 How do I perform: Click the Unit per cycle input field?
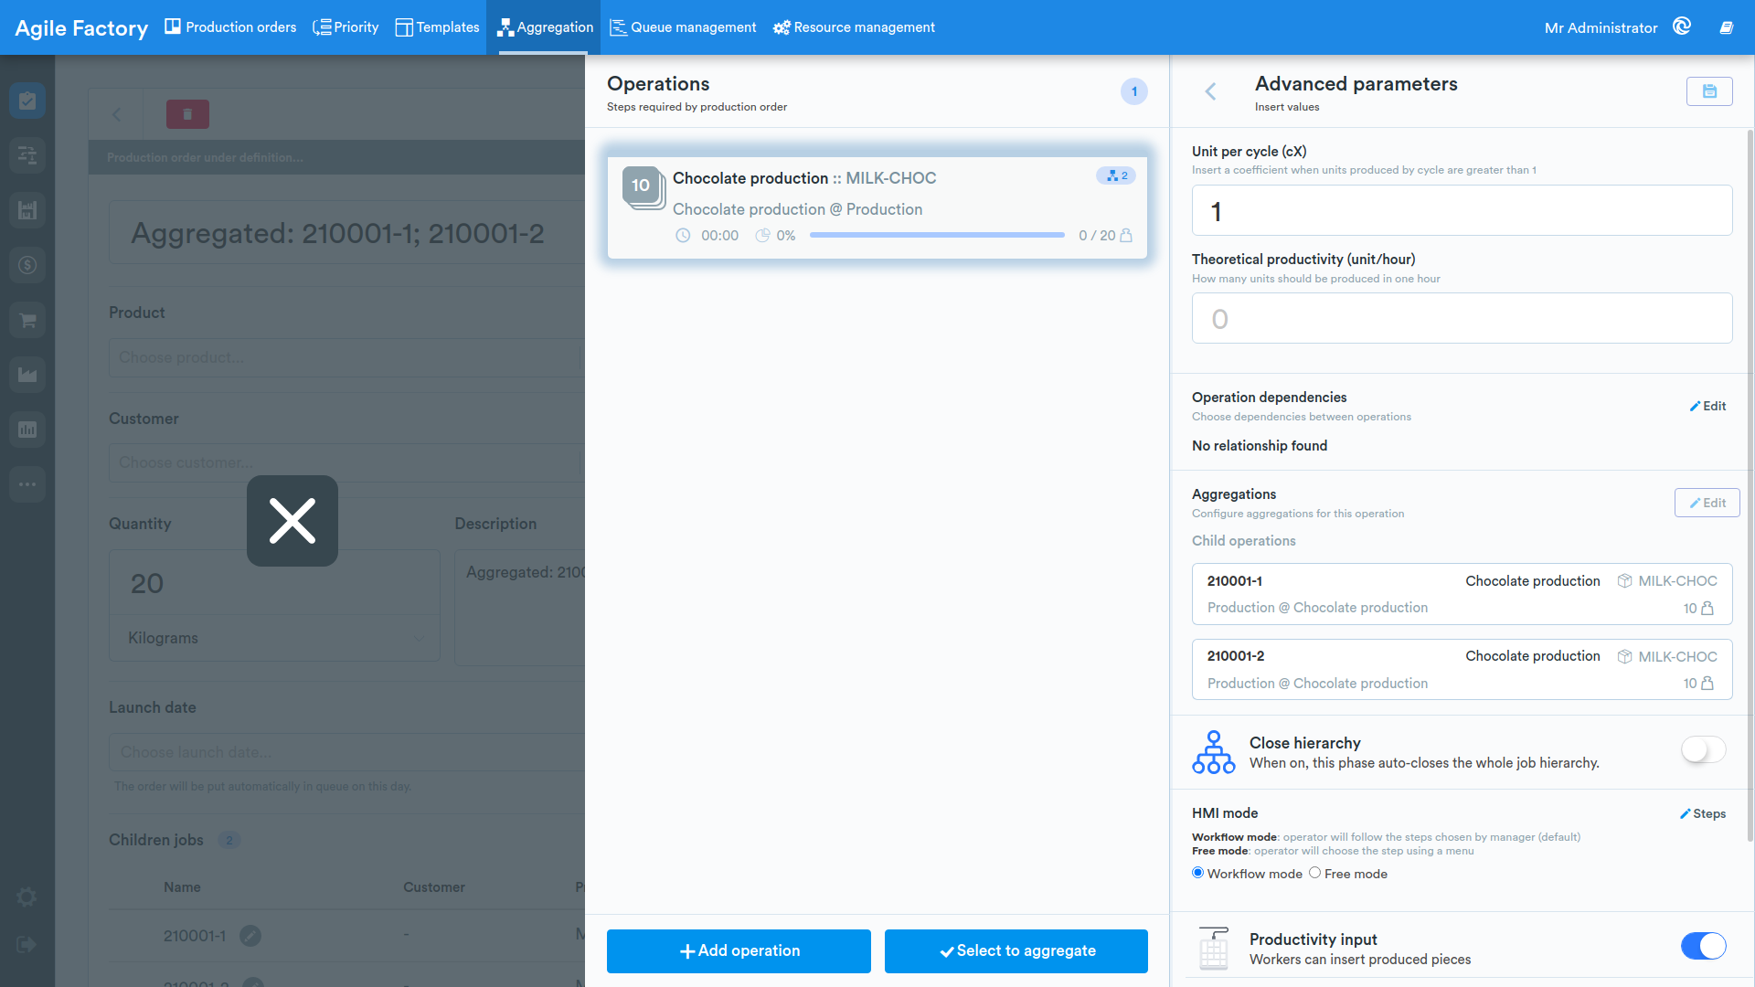[x=1462, y=211]
